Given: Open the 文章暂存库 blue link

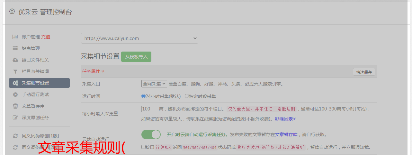Looking at the screenshot, I should [286, 135].
